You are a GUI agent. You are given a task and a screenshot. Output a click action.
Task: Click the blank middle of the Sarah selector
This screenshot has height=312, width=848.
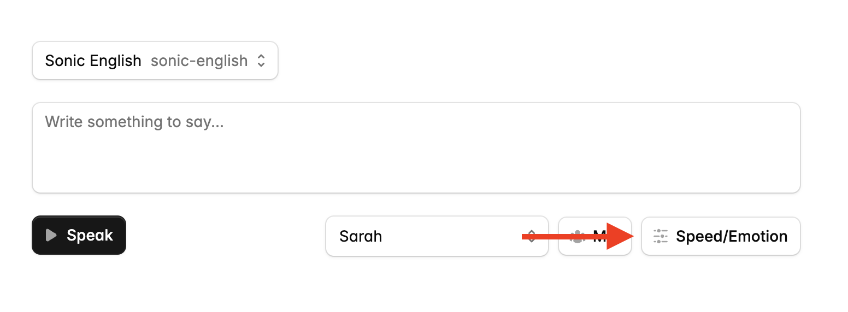click(x=448, y=236)
